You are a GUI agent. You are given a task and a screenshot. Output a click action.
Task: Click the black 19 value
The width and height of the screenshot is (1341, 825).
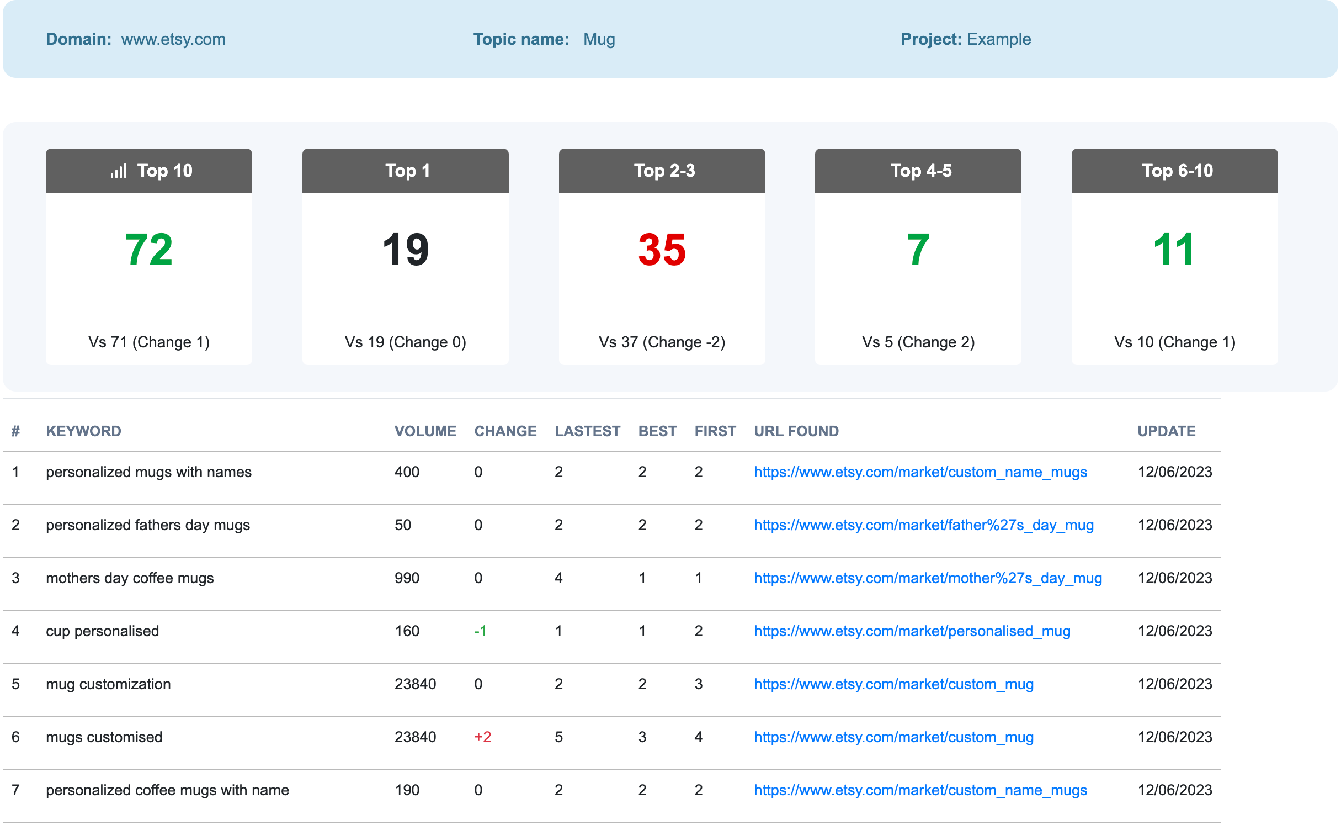coord(406,250)
